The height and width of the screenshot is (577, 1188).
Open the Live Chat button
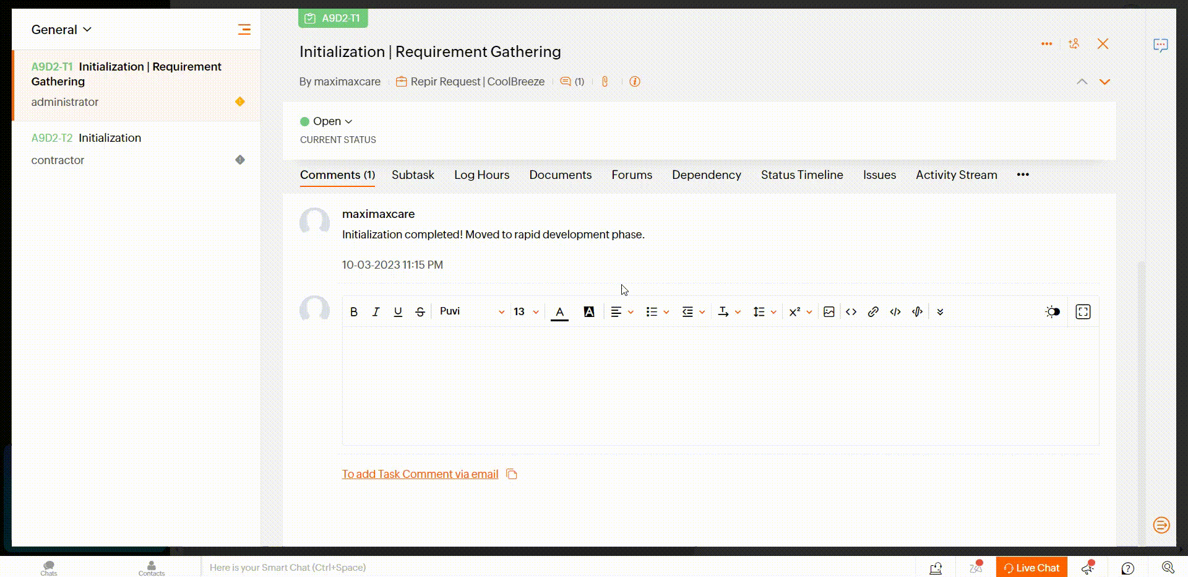[1031, 568]
